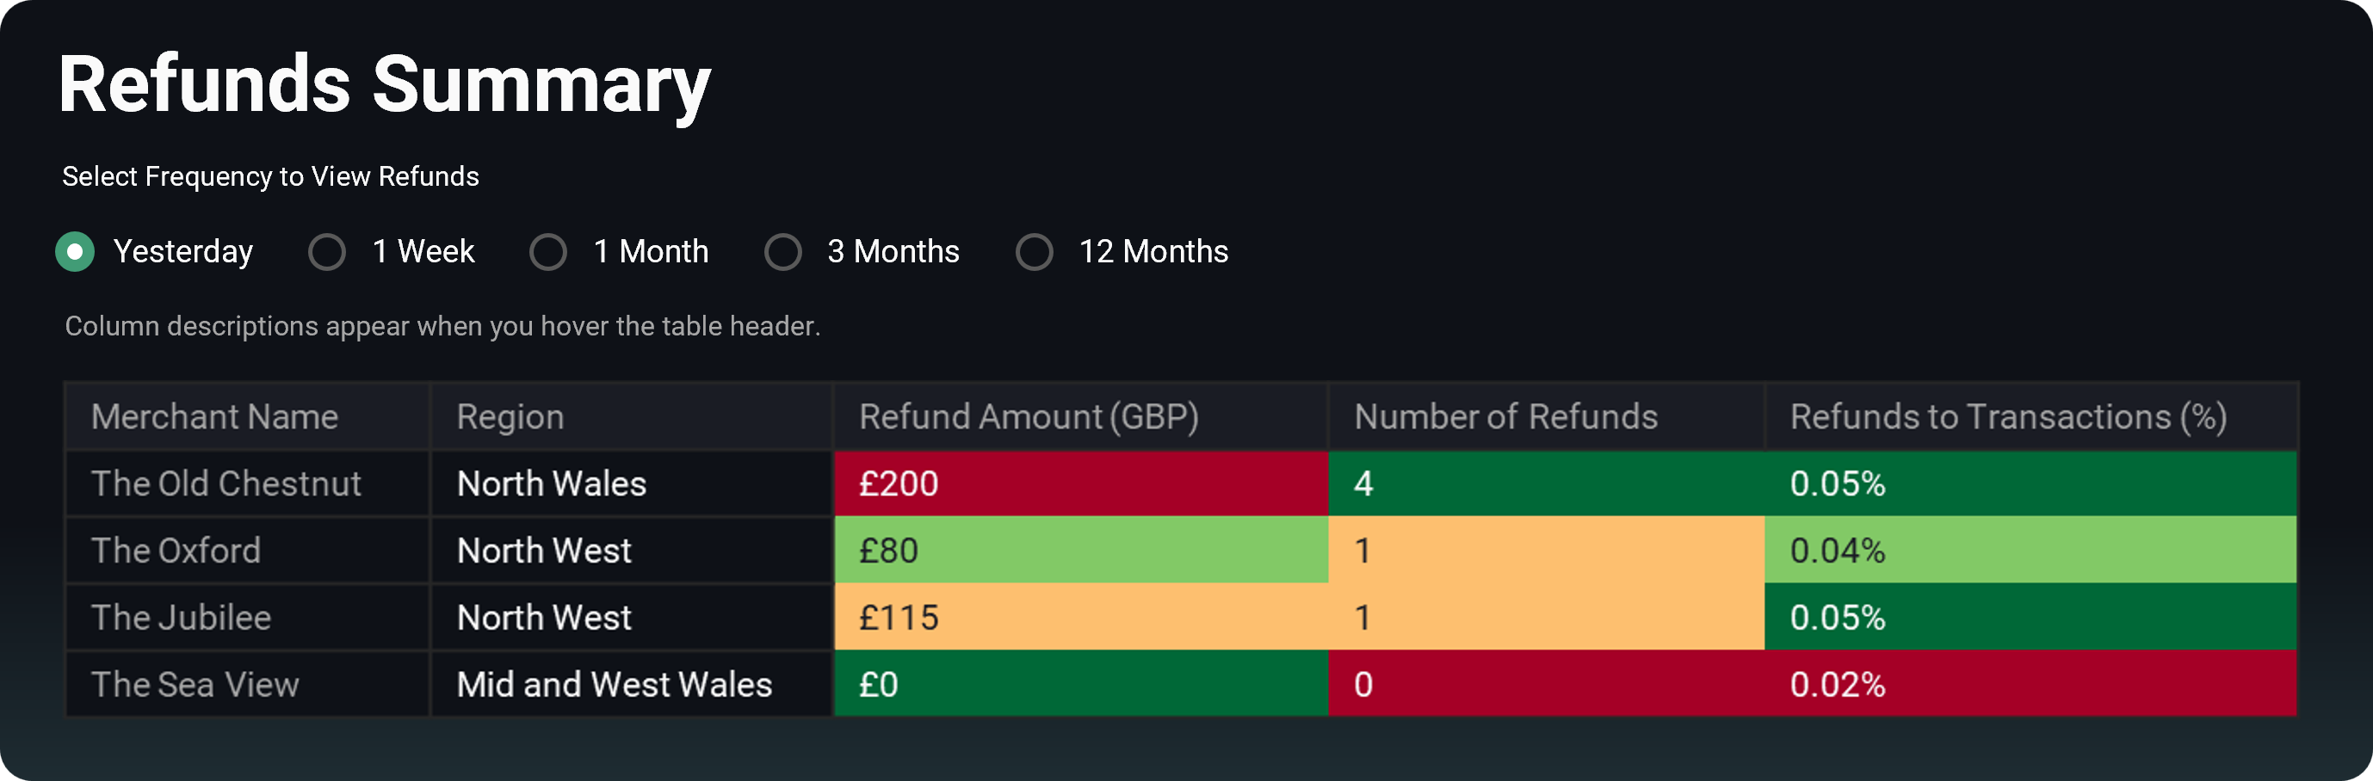Select the 1 Month radio button

click(548, 251)
